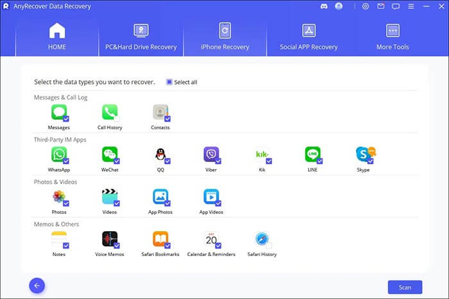This screenshot has width=449, height=299.
Task: Uncheck the Photos checkbox
Action: [66, 203]
